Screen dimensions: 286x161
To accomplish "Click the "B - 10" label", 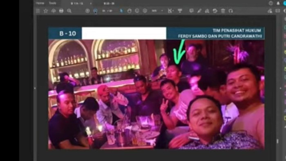I will [68, 34].
